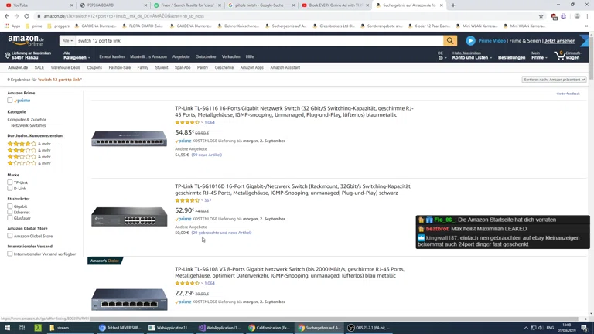594x334 pixels.
Task: Enable the Amazon Prime filter checkbox
Action: (x=10, y=101)
